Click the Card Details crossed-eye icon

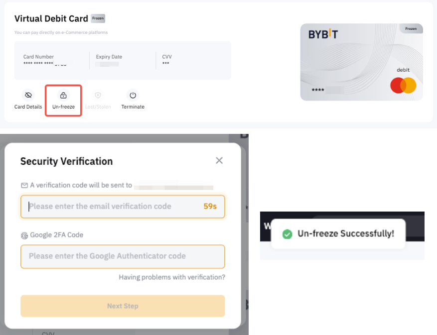pyautogui.click(x=28, y=95)
